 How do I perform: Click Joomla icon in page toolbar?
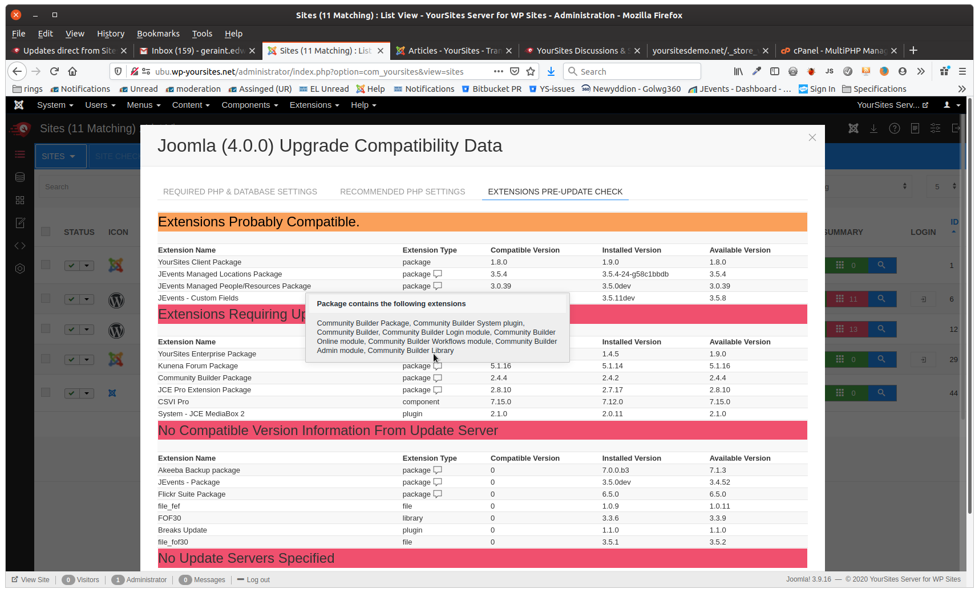[853, 128]
